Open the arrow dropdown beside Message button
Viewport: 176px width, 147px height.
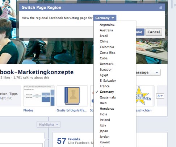click(157, 72)
